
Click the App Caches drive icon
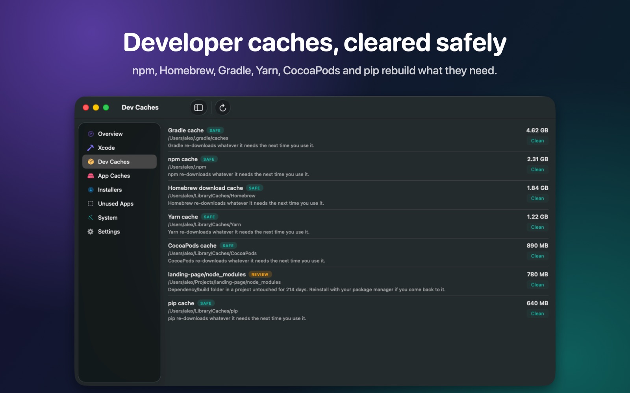tap(91, 176)
